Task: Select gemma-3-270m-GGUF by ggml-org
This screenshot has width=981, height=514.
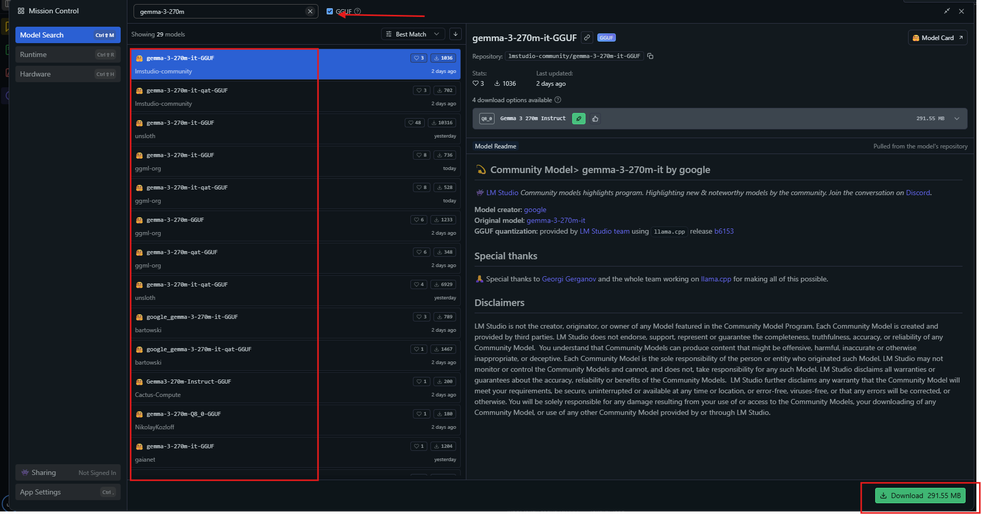Action: pyautogui.click(x=295, y=226)
